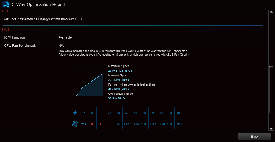275x142 pixels.
Task: Click the 2010 ± 428 (RPM) value
Action: pyautogui.click(x=120, y=71)
